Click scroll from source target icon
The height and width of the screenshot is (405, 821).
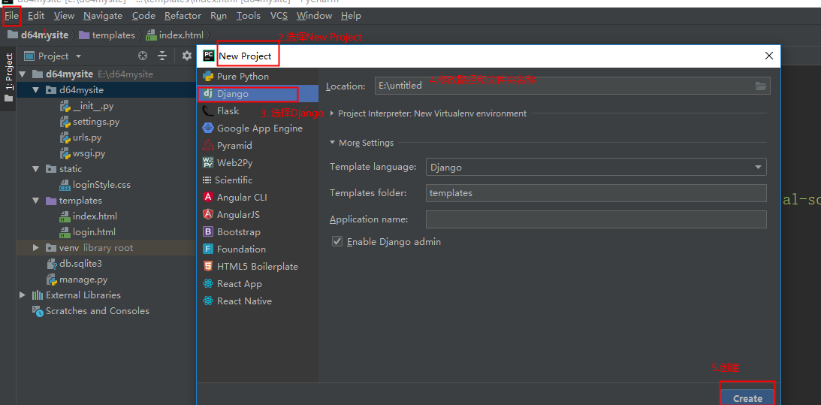tap(143, 56)
